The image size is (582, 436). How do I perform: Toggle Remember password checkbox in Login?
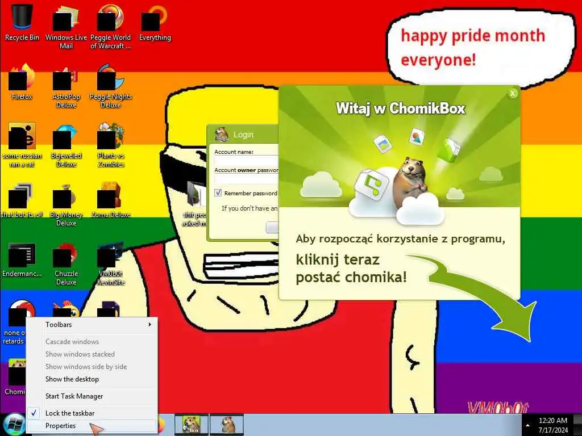click(x=218, y=193)
